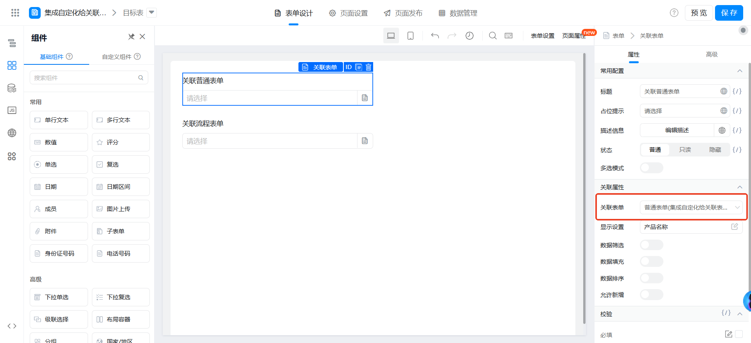Open the data source sidebar icon
Image resolution: width=751 pixels, height=343 pixels.
12,88
